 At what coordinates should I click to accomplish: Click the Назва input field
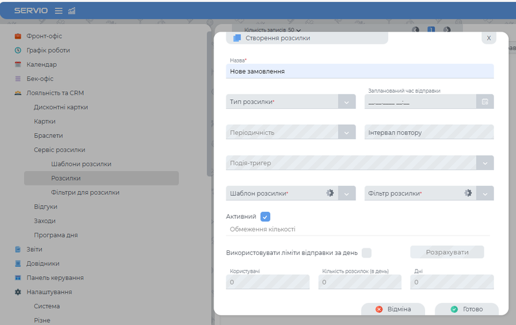(360, 71)
